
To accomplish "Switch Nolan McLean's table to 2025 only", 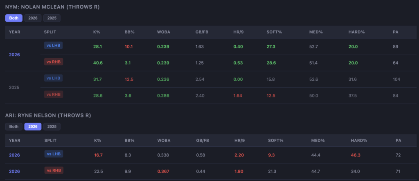I will click(x=52, y=18).
